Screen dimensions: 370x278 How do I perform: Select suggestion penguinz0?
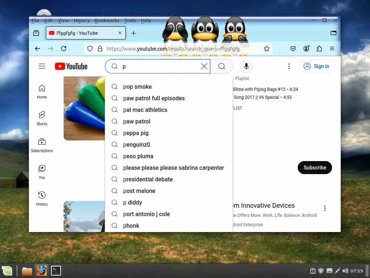tap(169, 145)
